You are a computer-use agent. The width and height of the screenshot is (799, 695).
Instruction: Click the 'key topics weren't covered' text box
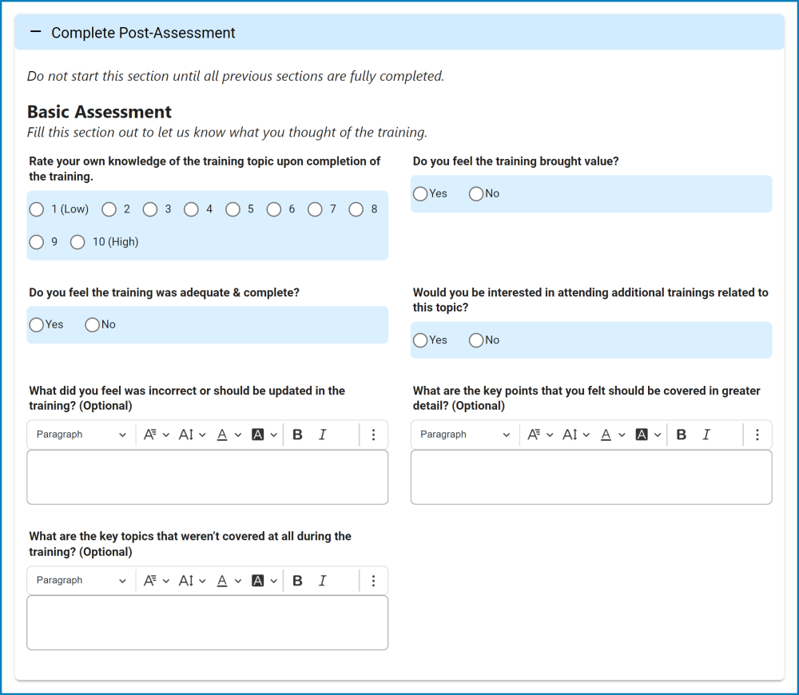tap(208, 622)
